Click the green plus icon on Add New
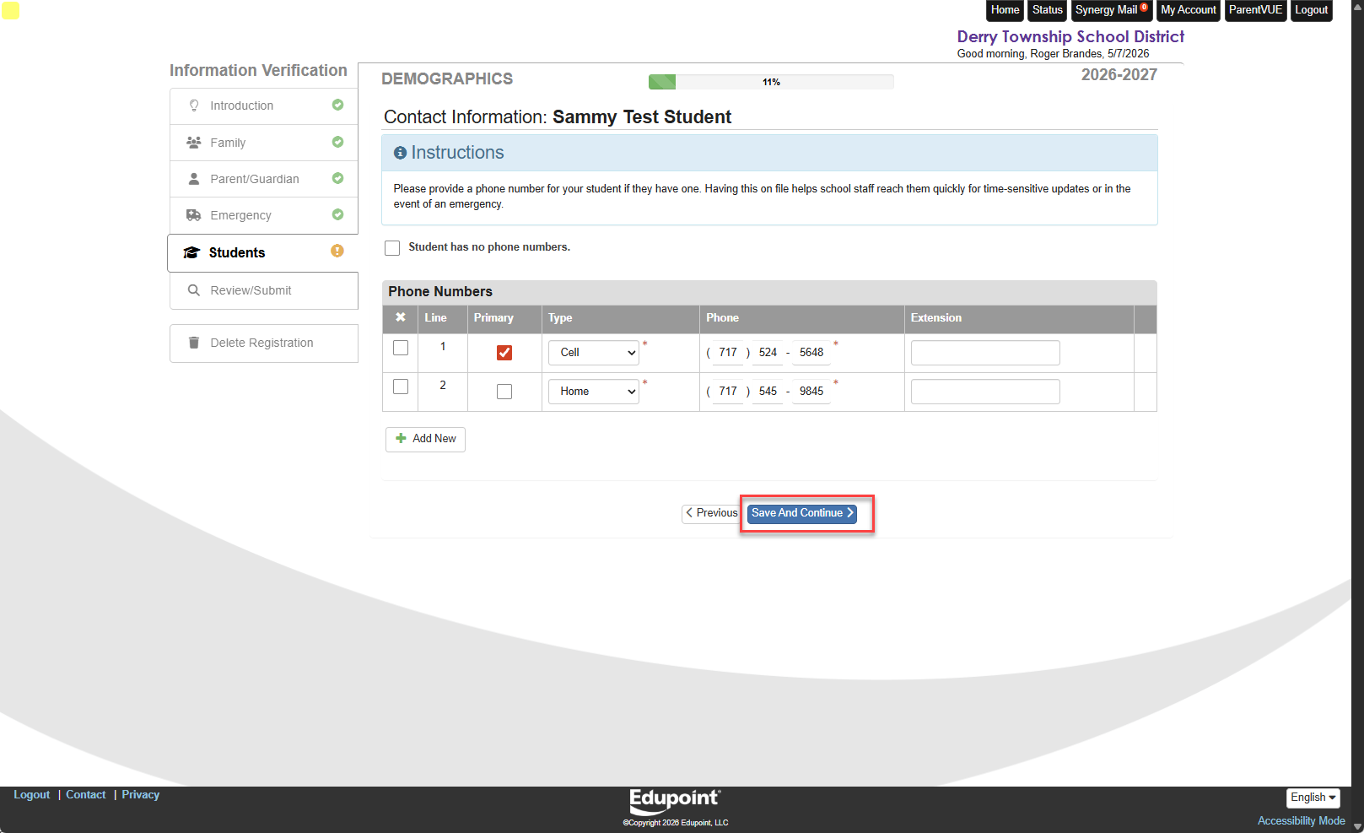 click(402, 438)
